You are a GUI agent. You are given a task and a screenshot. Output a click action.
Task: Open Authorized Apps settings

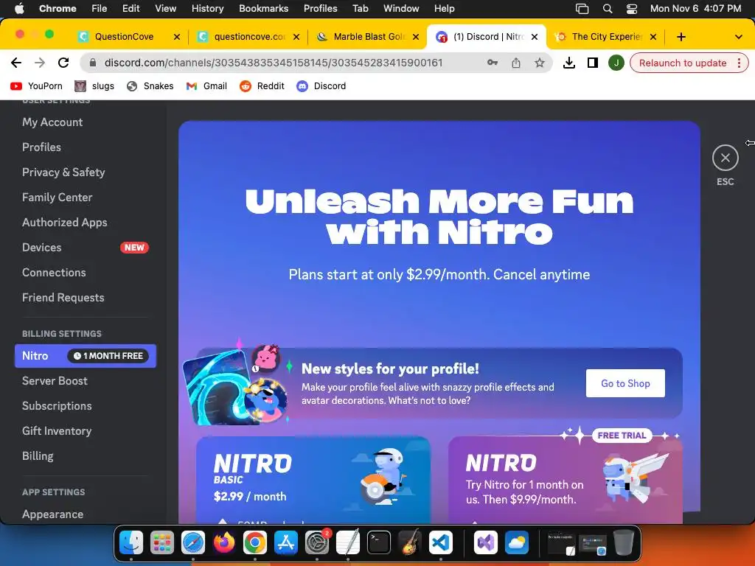pyautogui.click(x=65, y=223)
